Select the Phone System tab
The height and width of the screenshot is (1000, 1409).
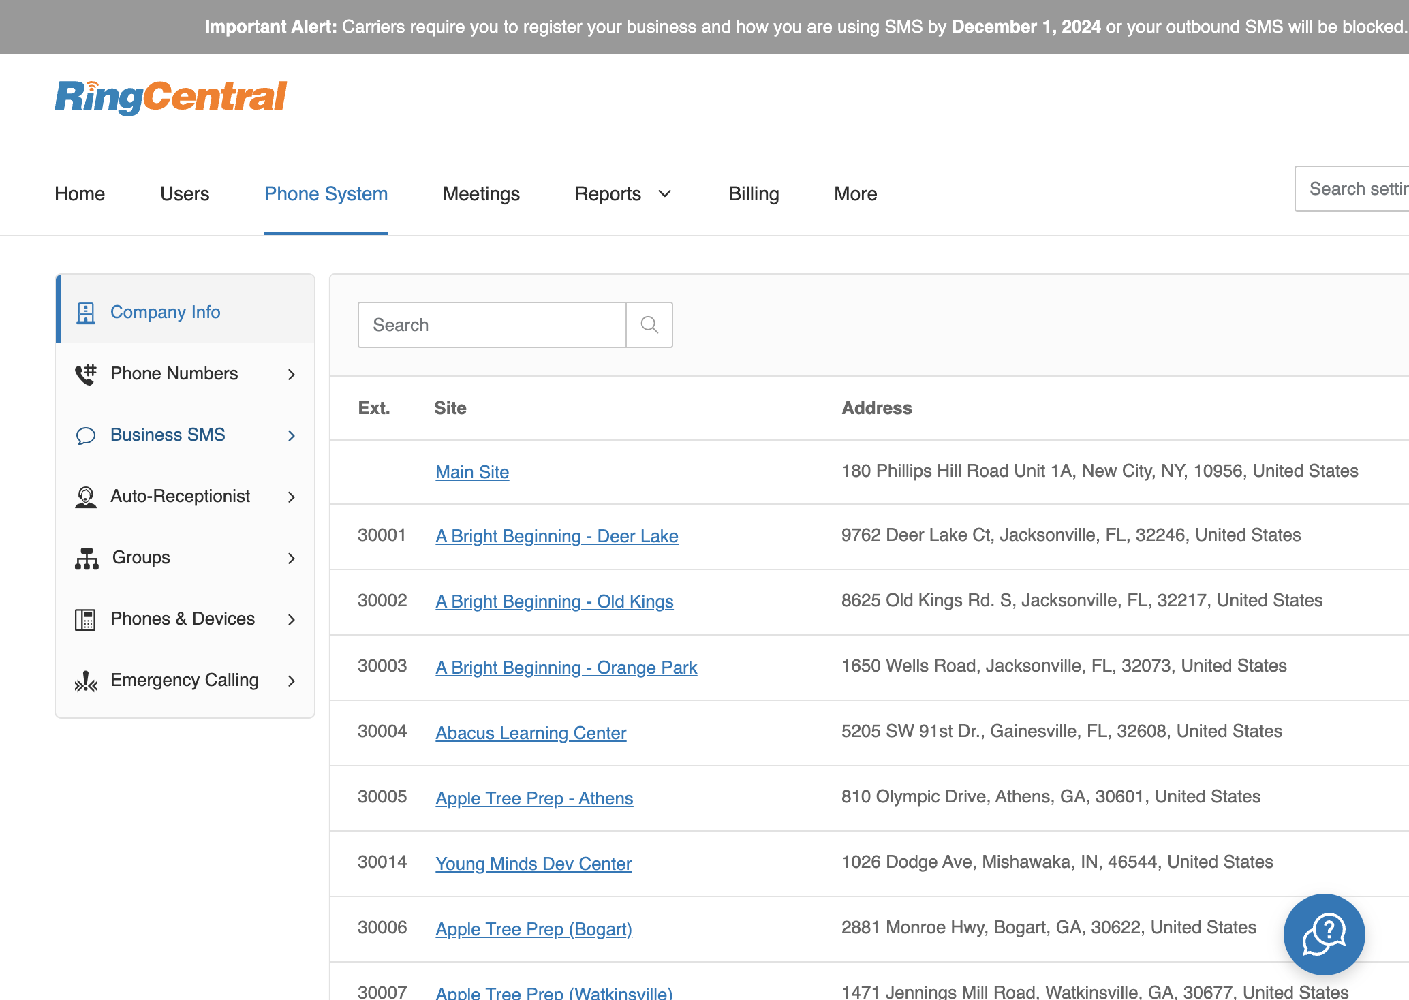point(326,194)
